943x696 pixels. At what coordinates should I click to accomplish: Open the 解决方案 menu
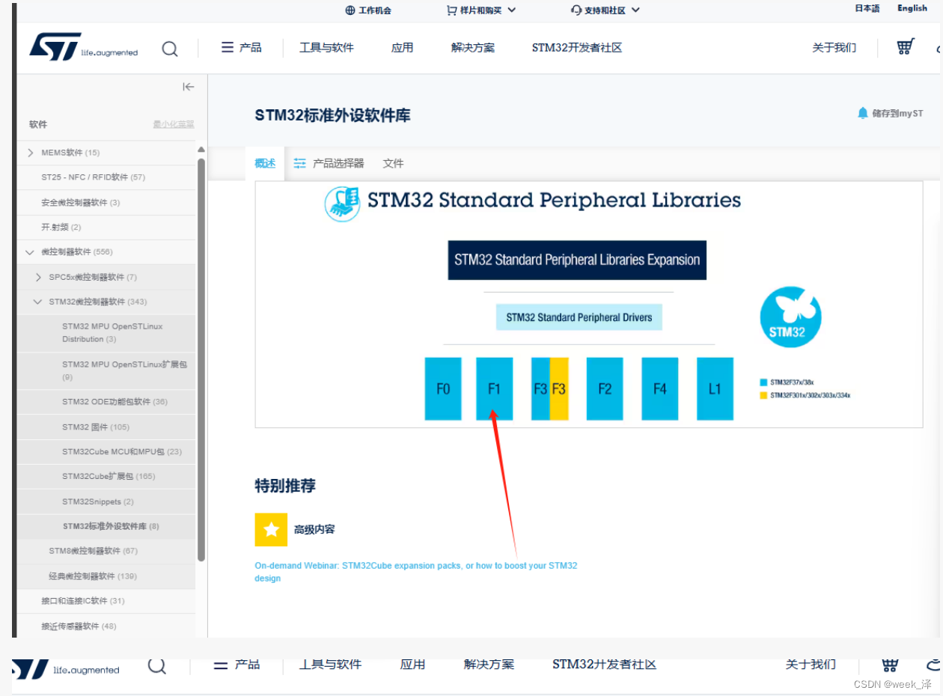click(473, 47)
